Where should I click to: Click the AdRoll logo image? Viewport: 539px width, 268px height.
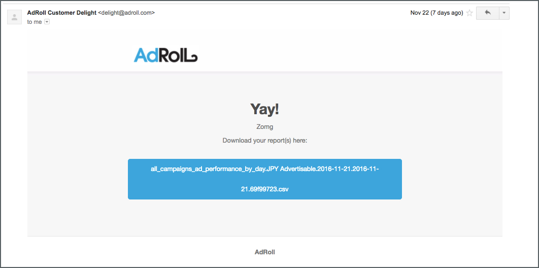[x=166, y=55]
